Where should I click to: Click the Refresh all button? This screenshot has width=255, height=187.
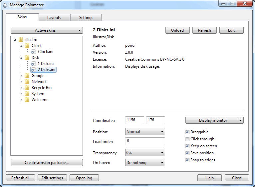tap(20, 178)
